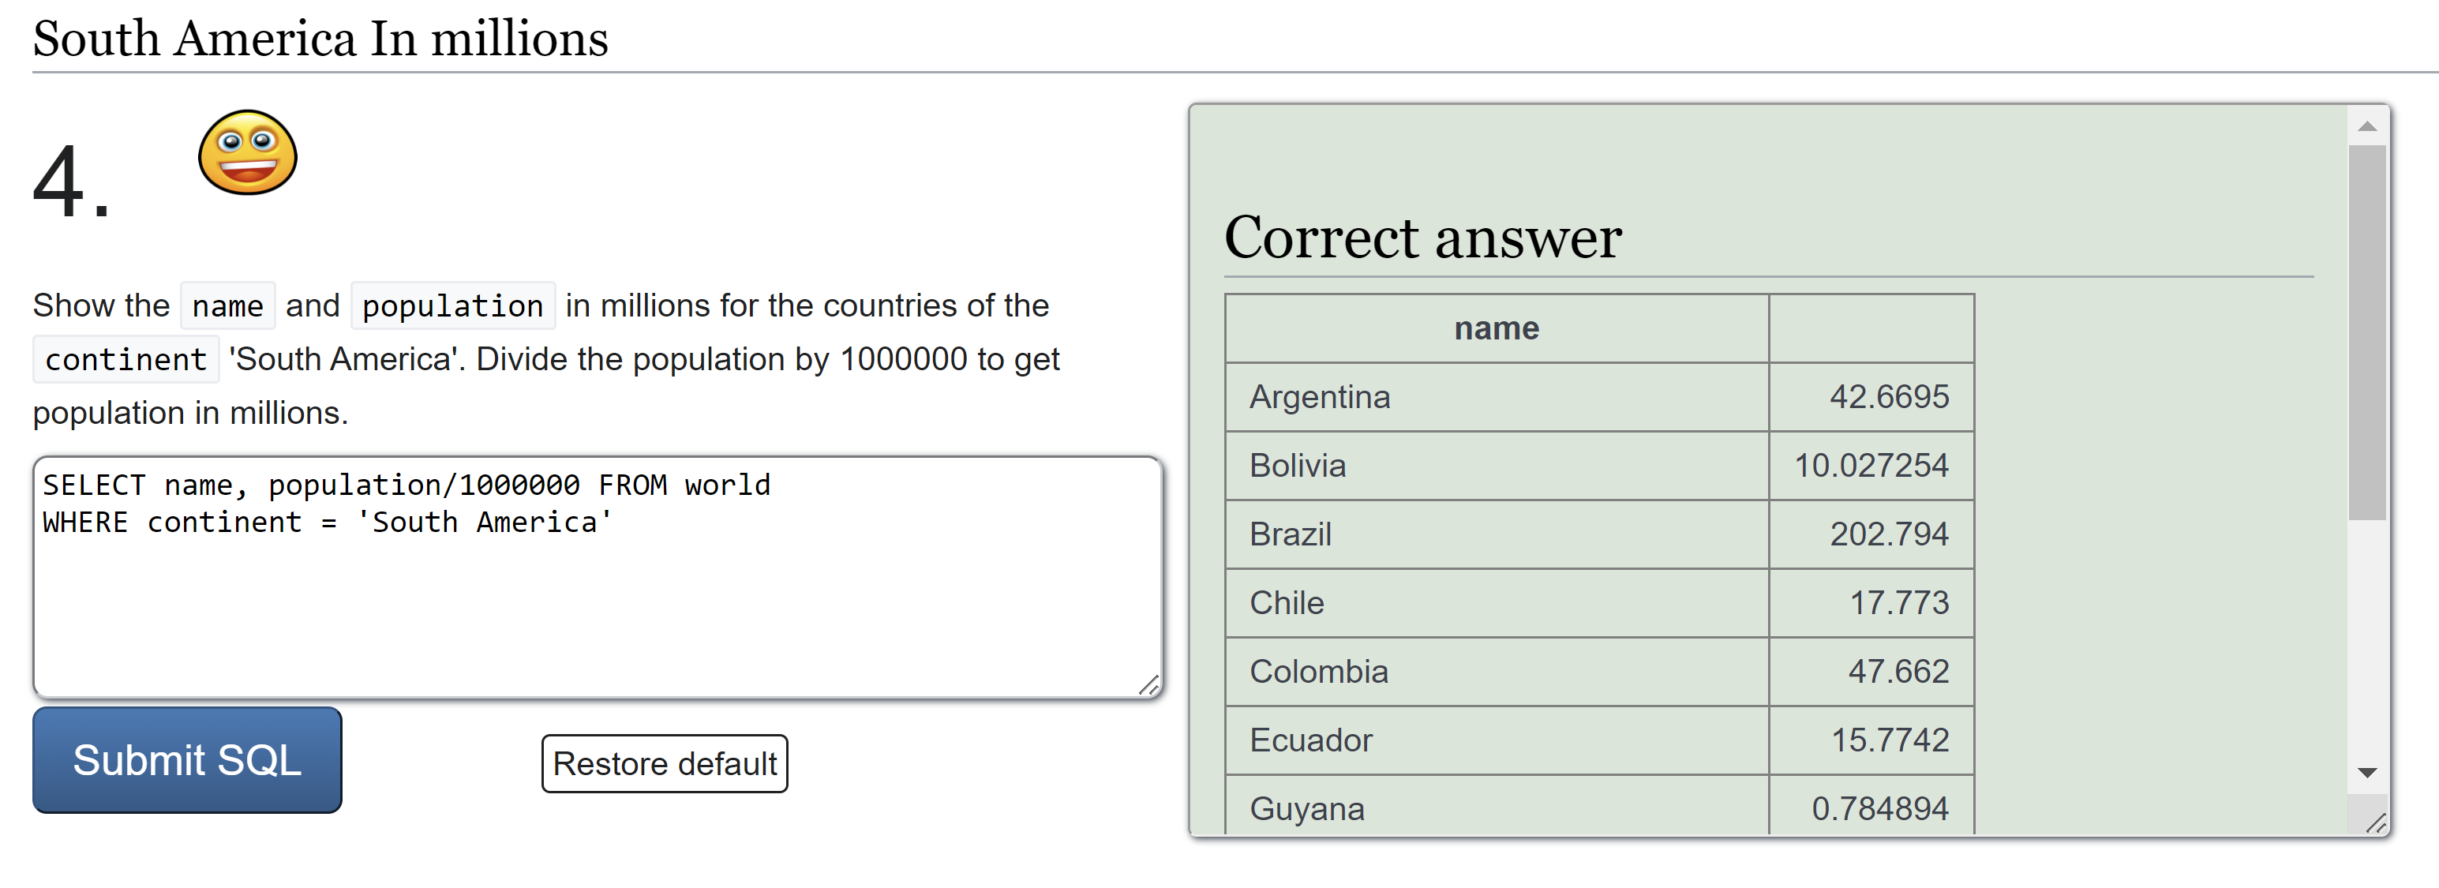Click the 'name' column header in results
Image resolution: width=2439 pixels, height=888 pixels.
pyautogui.click(x=1496, y=328)
